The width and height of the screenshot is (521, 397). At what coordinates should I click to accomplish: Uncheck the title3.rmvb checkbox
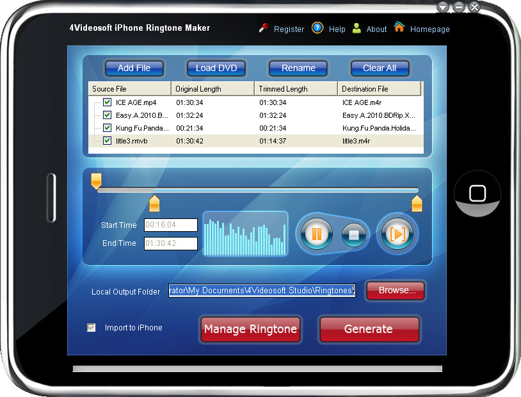click(107, 141)
